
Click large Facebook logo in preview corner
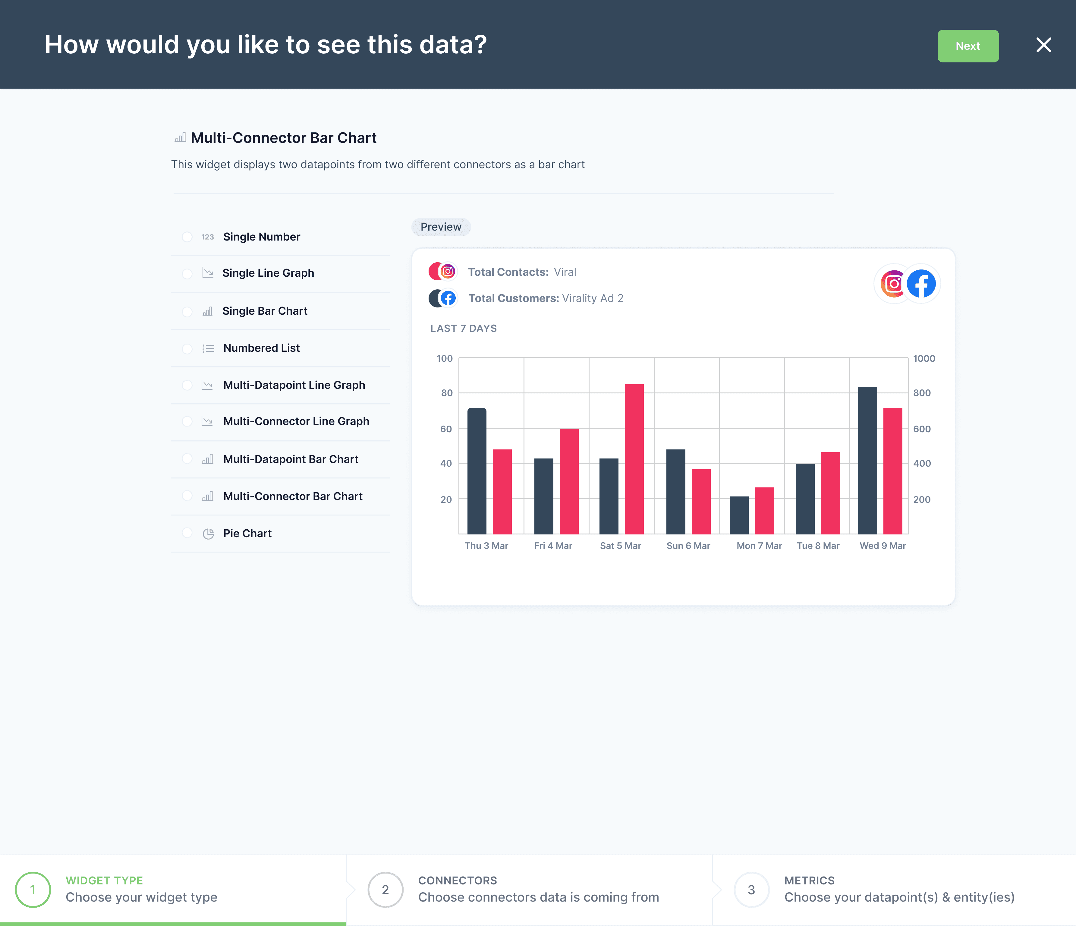[x=921, y=284]
